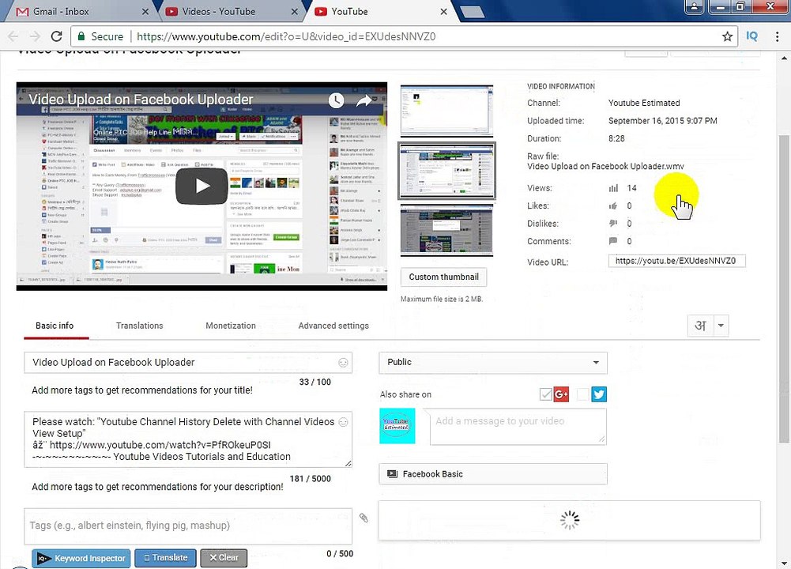Open the Chrome three-dot menu

pyautogui.click(x=777, y=36)
